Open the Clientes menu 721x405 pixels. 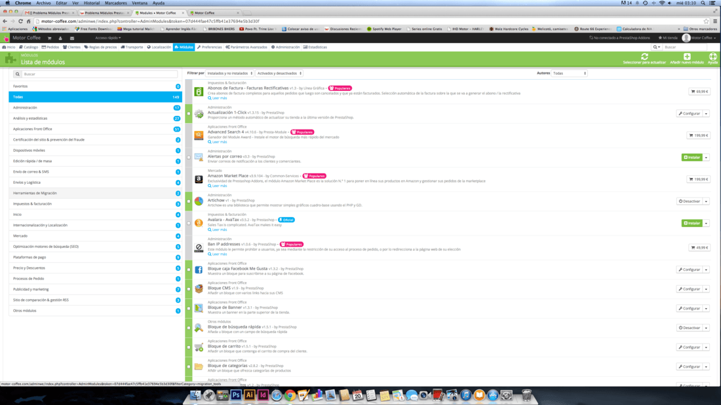coord(71,47)
